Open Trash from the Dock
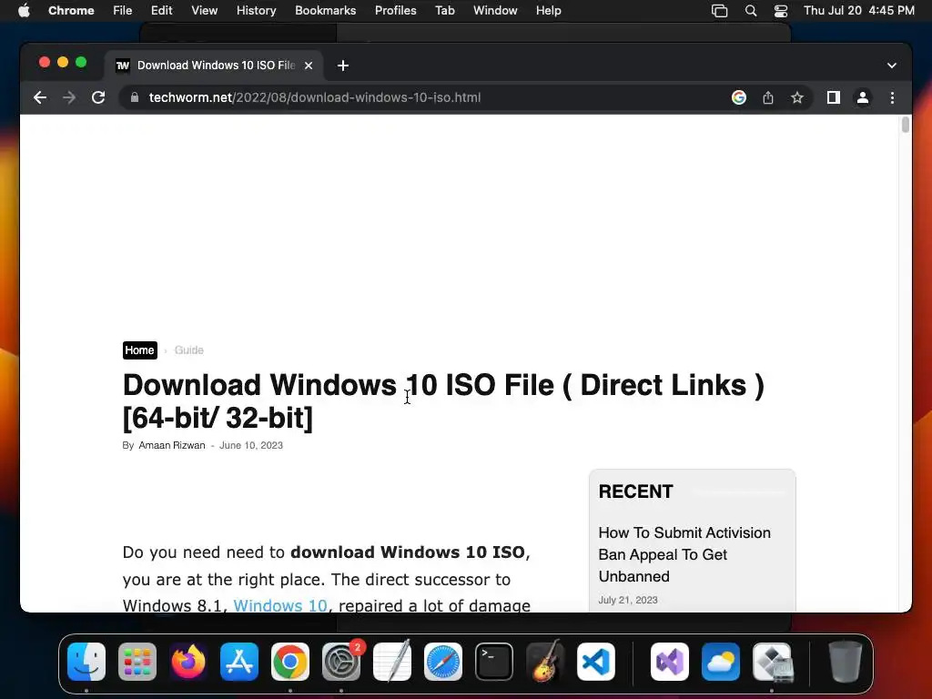Viewport: 932px width, 699px height. [846, 662]
